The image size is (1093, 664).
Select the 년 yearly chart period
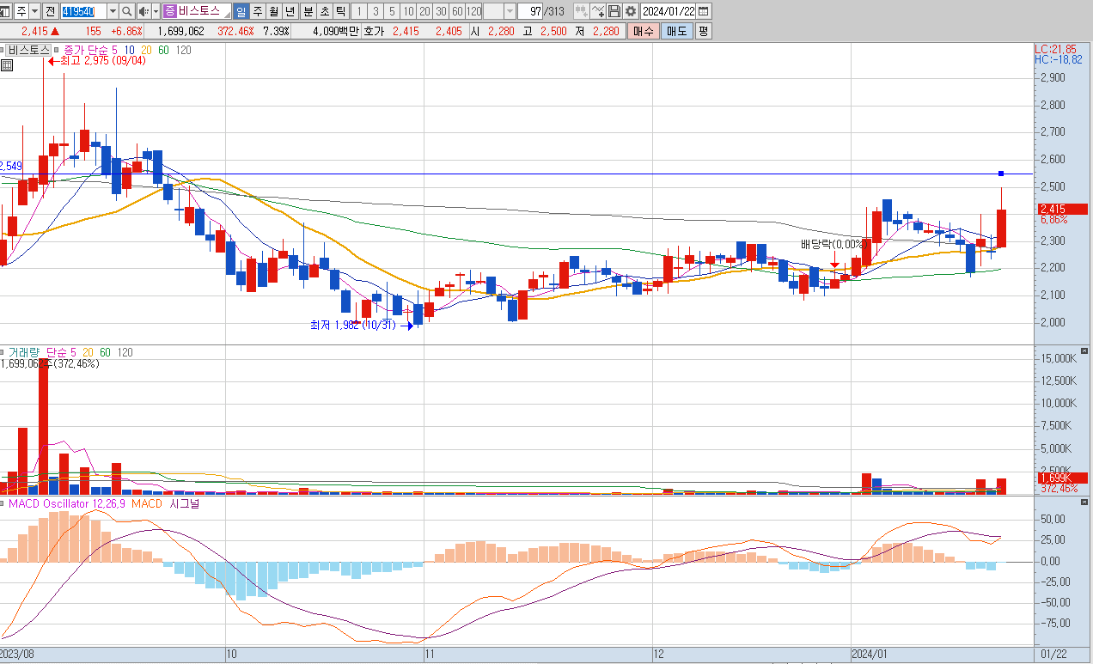(290, 11)
